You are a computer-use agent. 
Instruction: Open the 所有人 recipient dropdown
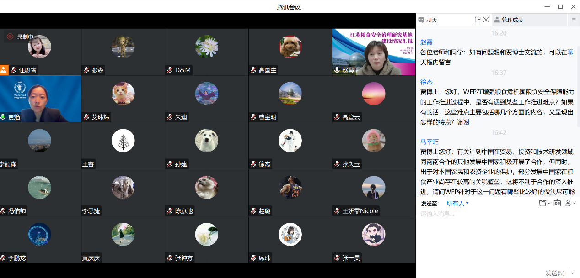(x=457, y=204)
